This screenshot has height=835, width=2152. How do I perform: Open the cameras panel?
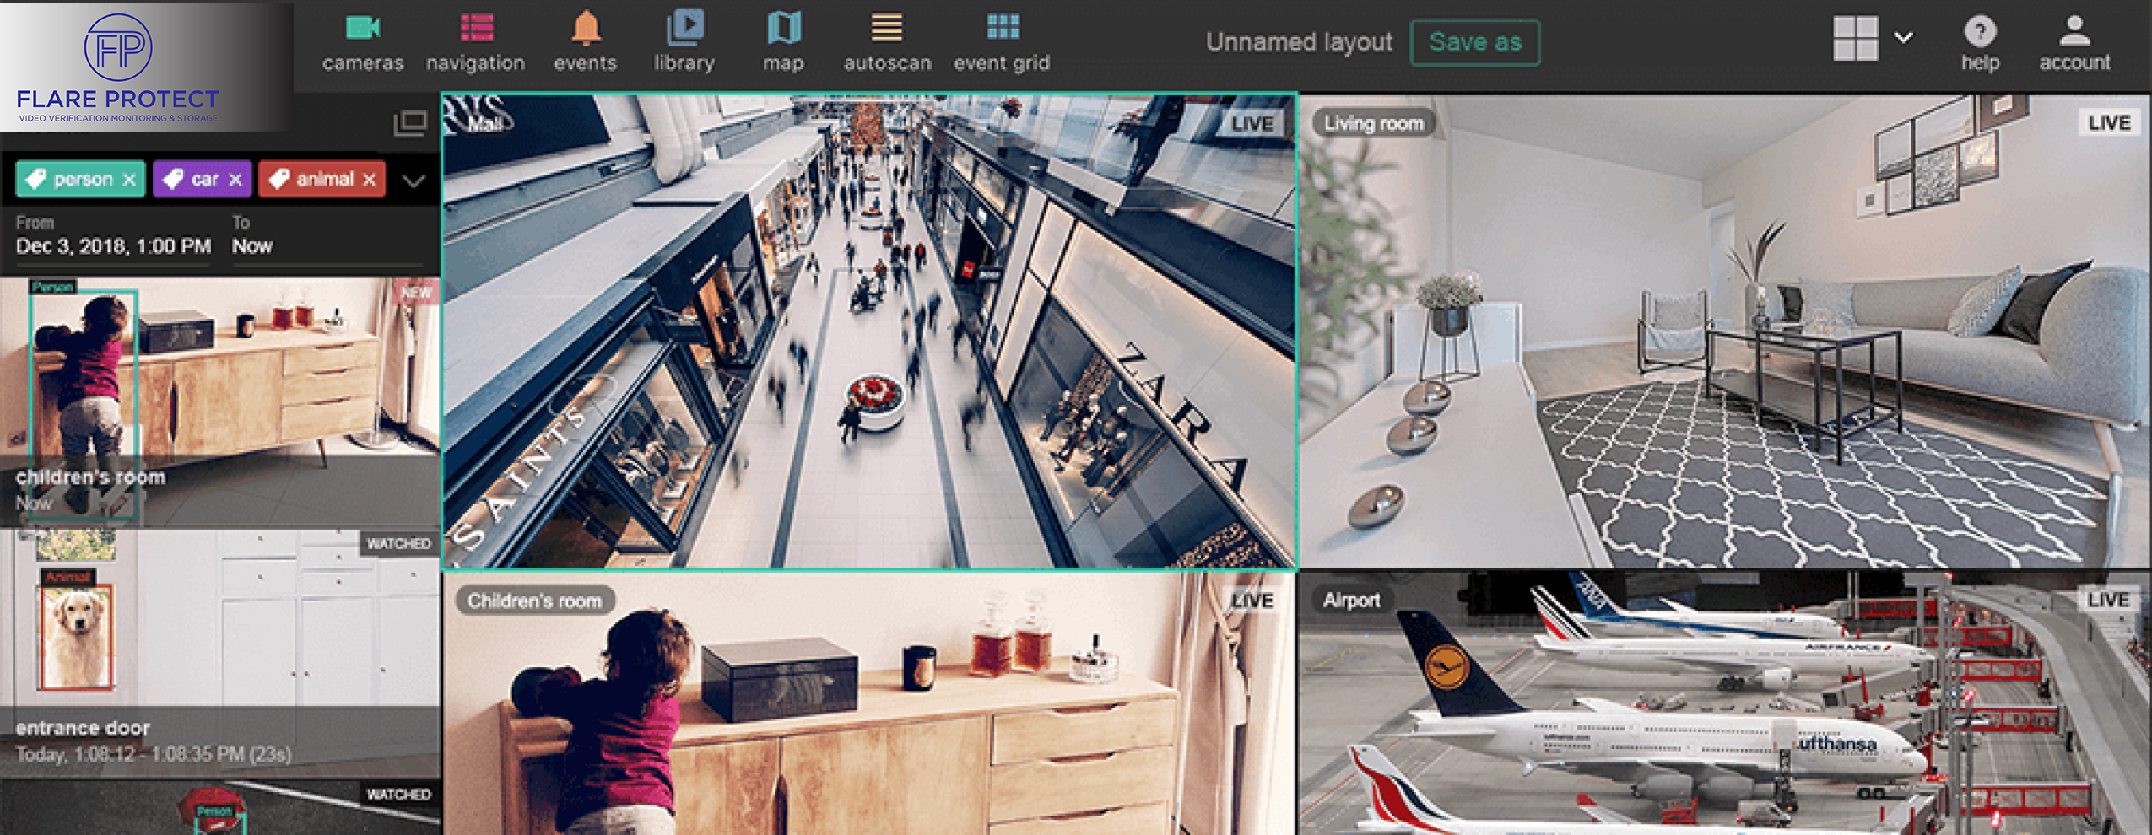[x=363, y=42]
